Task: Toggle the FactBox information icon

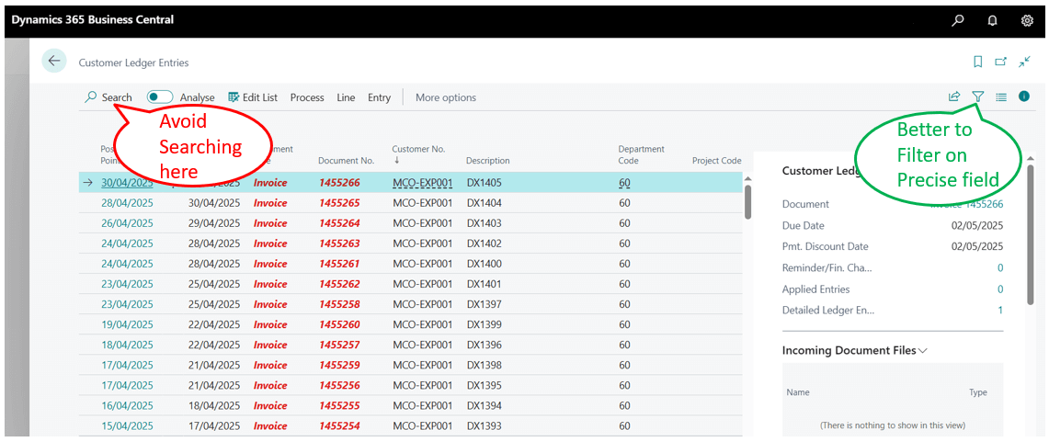Action: coord(1024,96)
